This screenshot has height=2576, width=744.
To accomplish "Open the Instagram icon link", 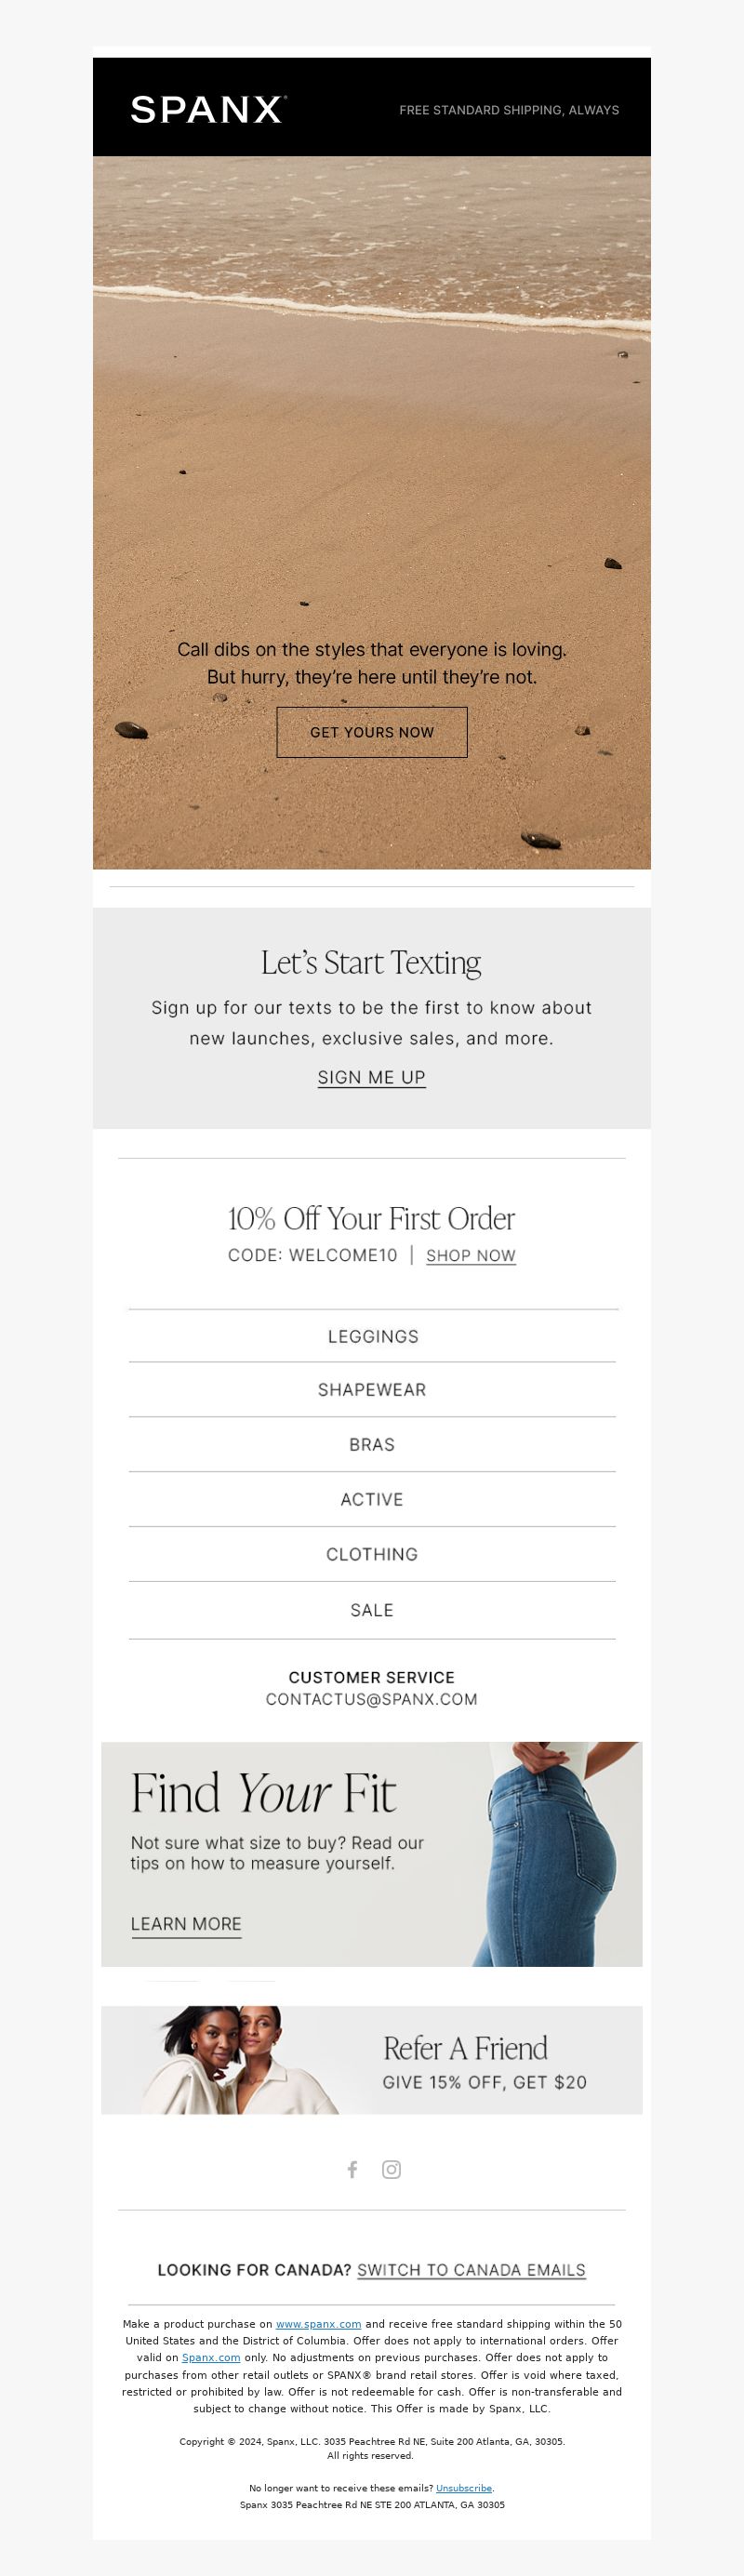I will click(392, 2169).
